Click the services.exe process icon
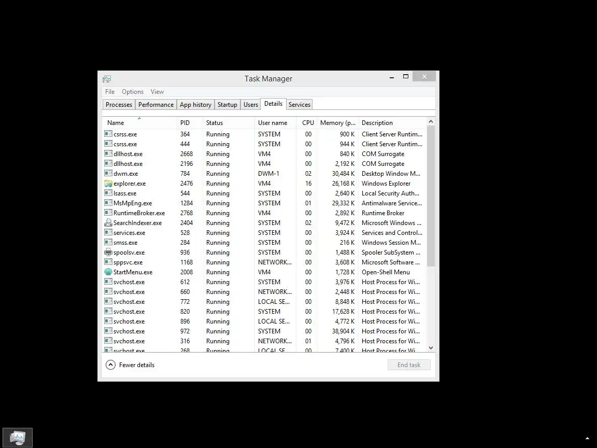This screenshot has height=448, width=597. point(108,232)
